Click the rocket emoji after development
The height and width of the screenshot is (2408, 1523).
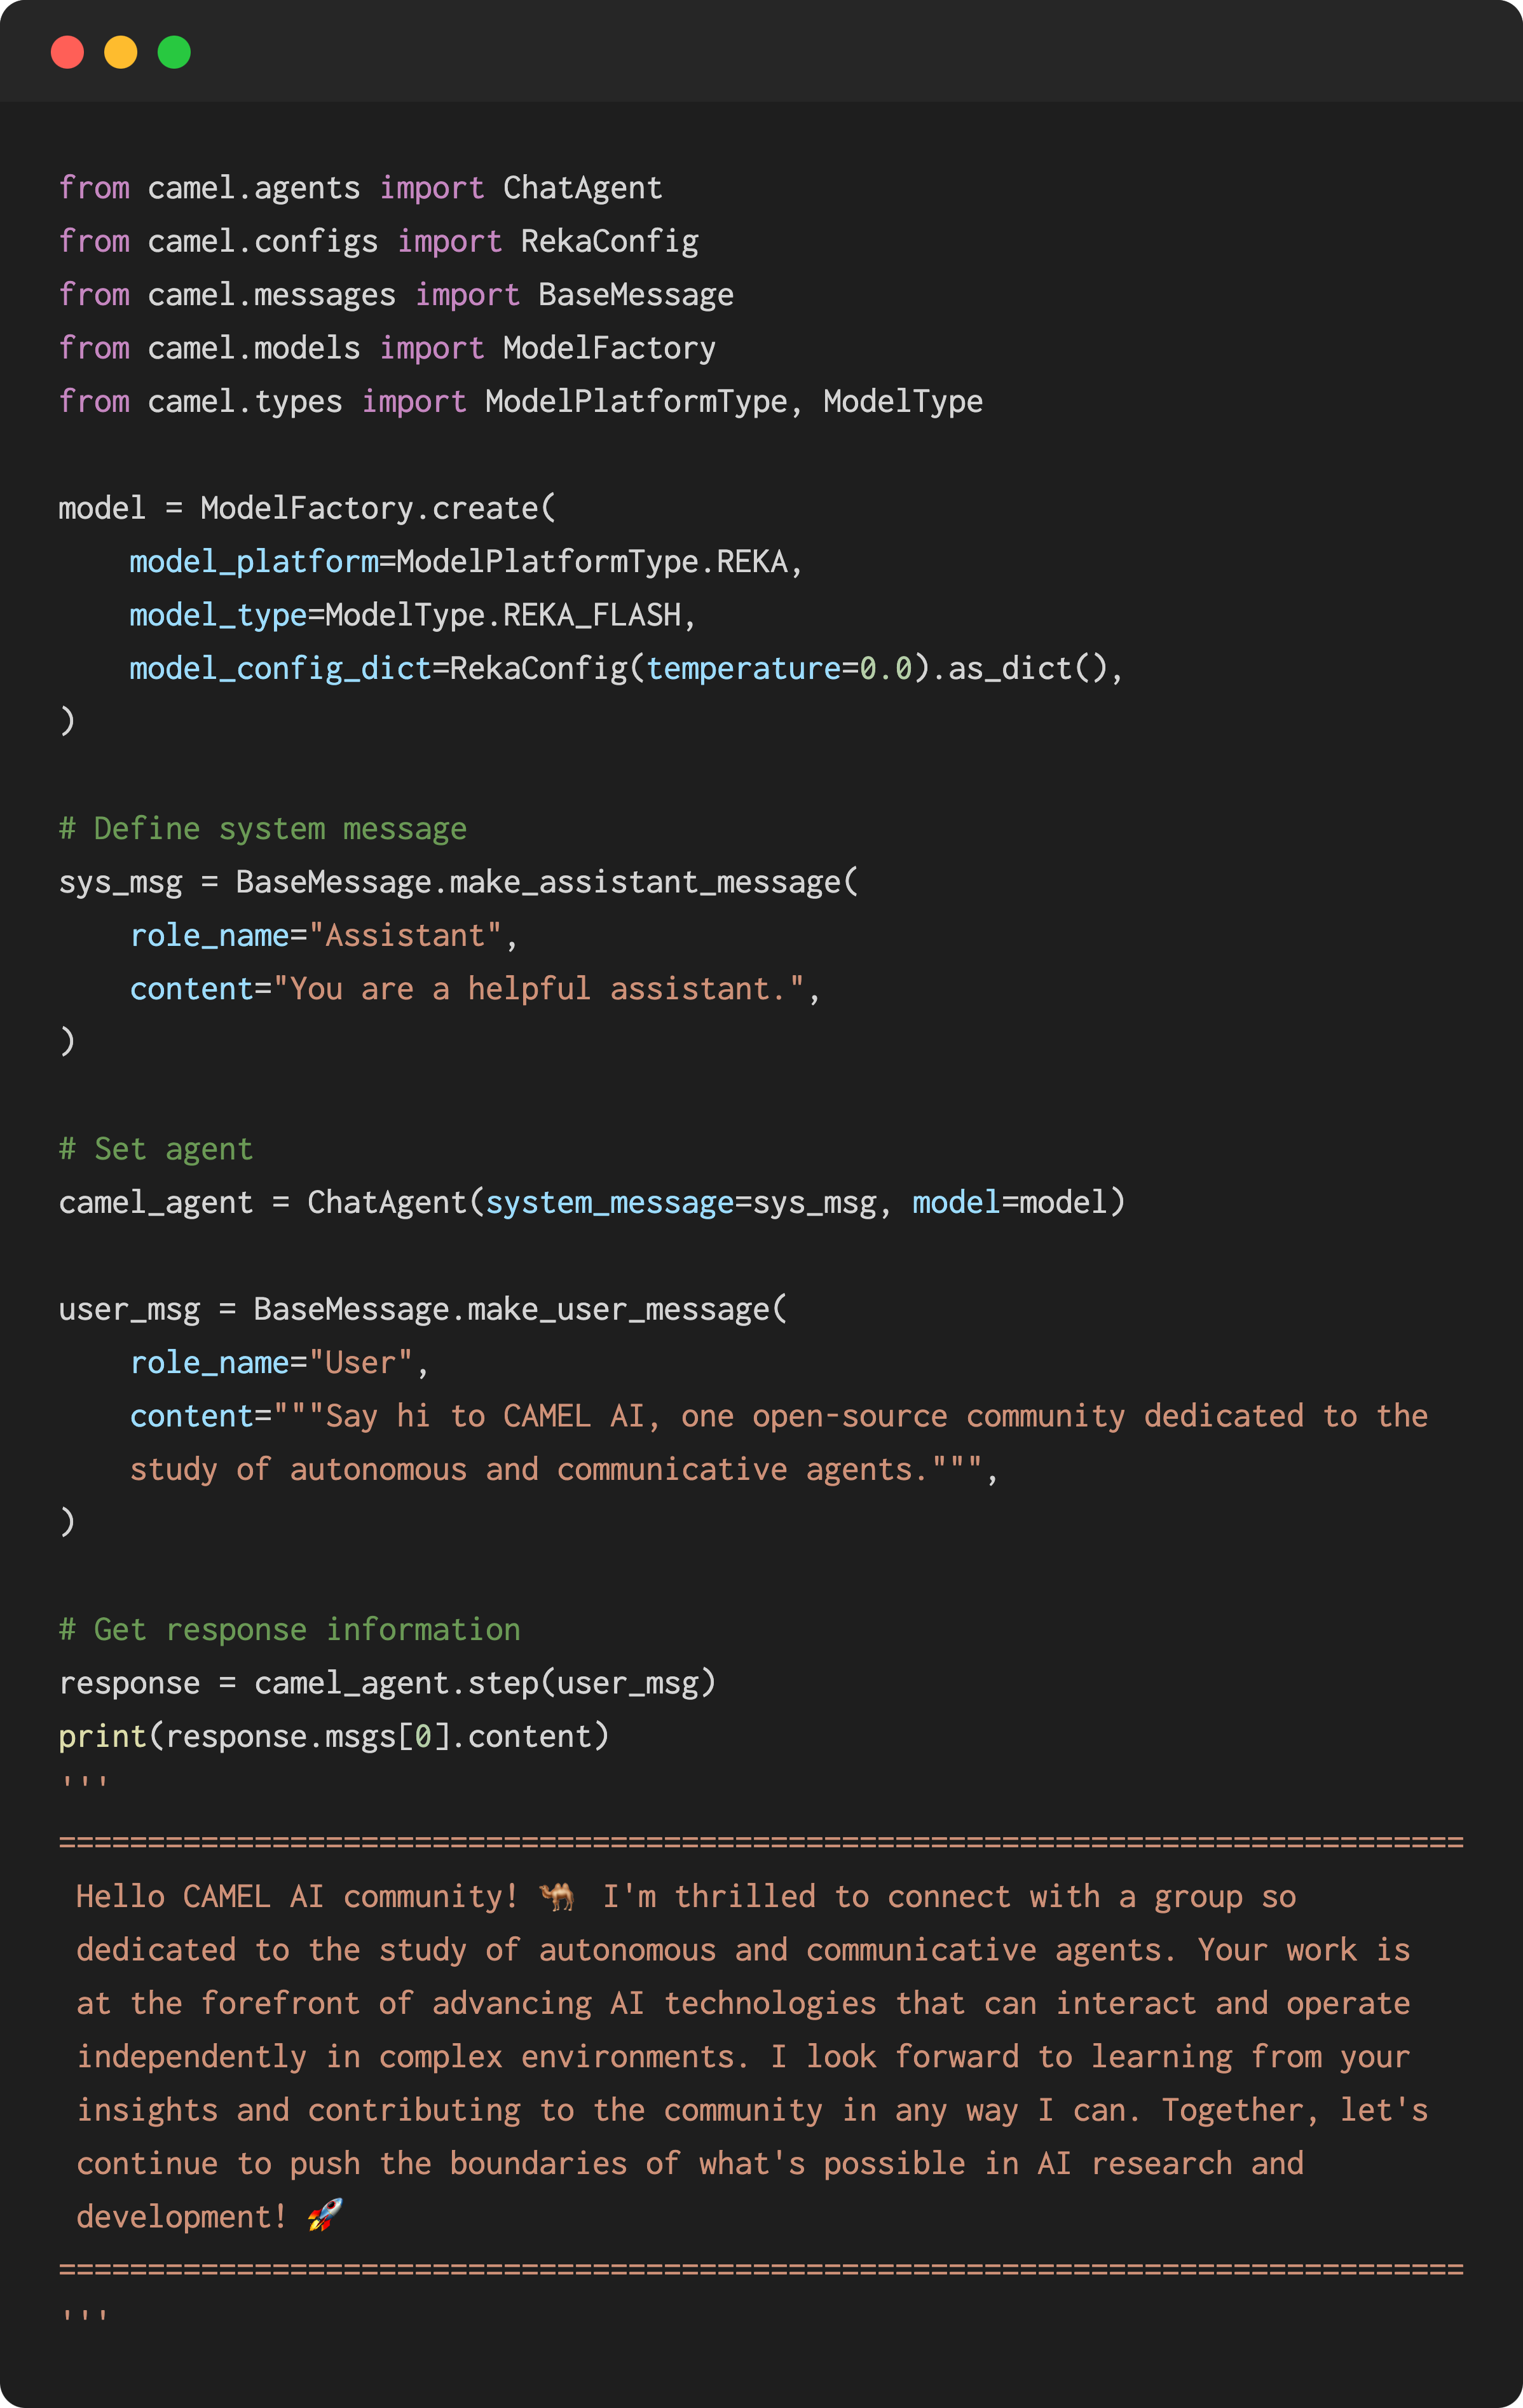(x=325, y=2216)
